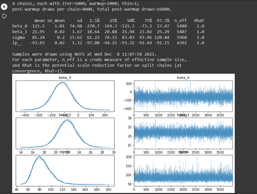Click the 'convergence, Rhat=1' line
The width and height of the screenshot is (257, 194).
[38, 71]
